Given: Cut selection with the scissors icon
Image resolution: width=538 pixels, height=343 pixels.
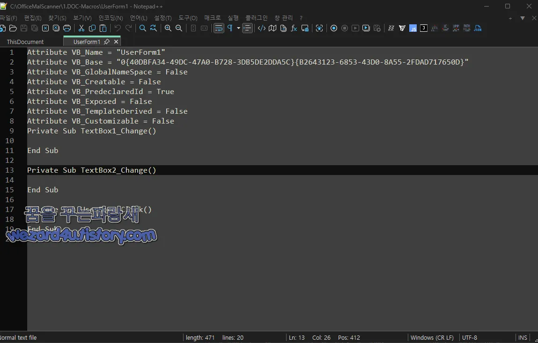Looking at the screenshot, I should tap(81, 28).
